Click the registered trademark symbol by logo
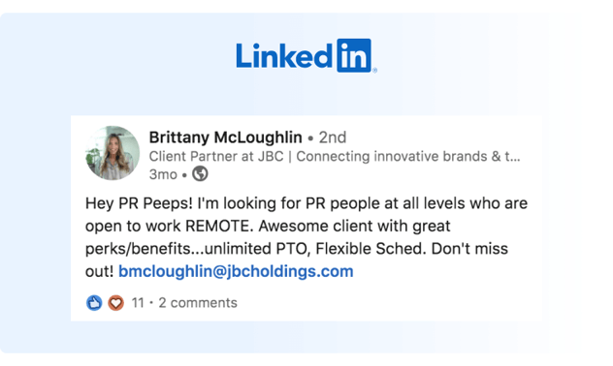 (375, 71)
